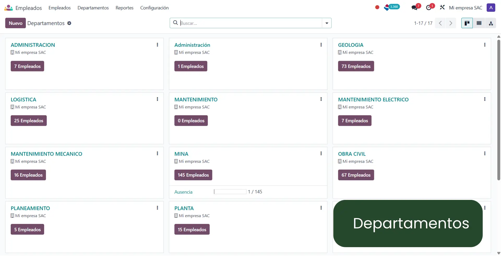
Task: Open the hierarchy view of departments
Action: [x=491, y=23]
